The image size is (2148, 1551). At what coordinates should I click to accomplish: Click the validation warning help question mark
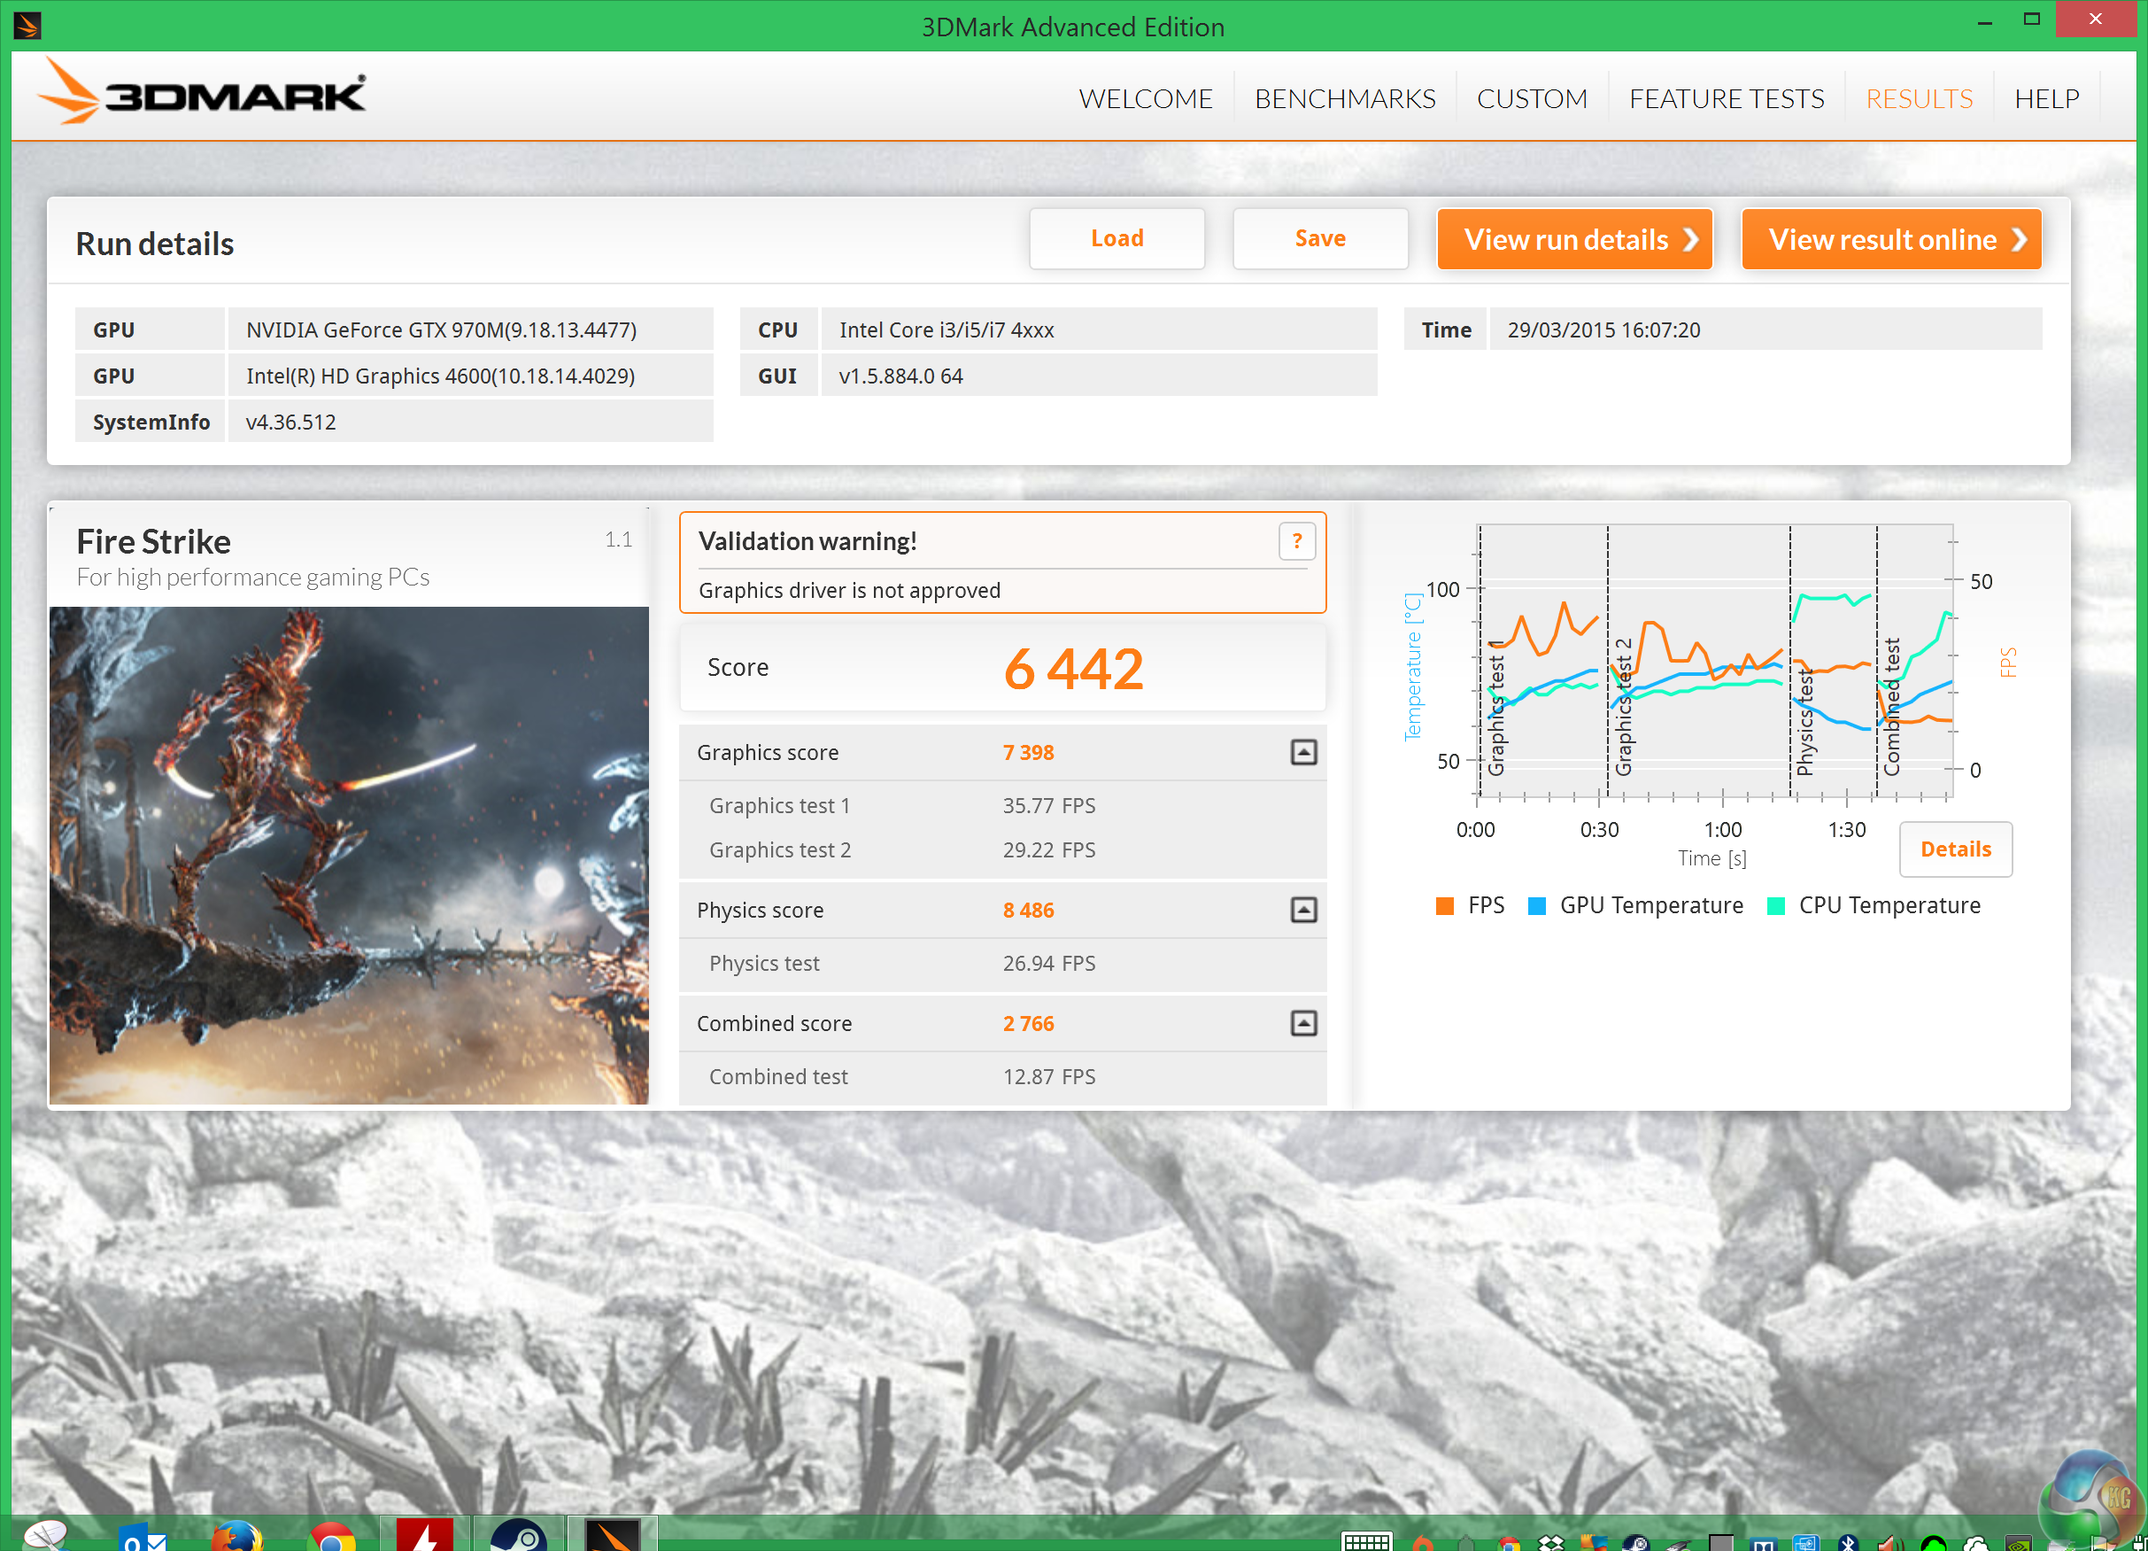click(x=1296, y=541)
